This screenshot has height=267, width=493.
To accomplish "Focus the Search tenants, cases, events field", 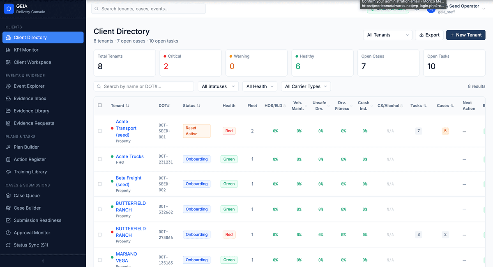I will pos(149,9).
